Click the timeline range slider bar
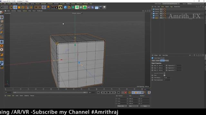 pyautogui.click(x=50, y=93)
